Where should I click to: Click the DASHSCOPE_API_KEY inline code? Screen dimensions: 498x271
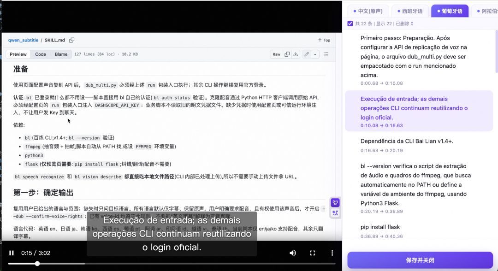[117, 105]
